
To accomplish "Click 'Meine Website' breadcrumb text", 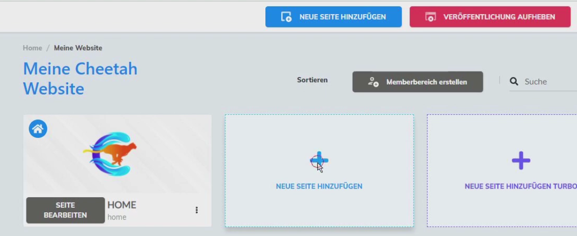I will 78,48.
